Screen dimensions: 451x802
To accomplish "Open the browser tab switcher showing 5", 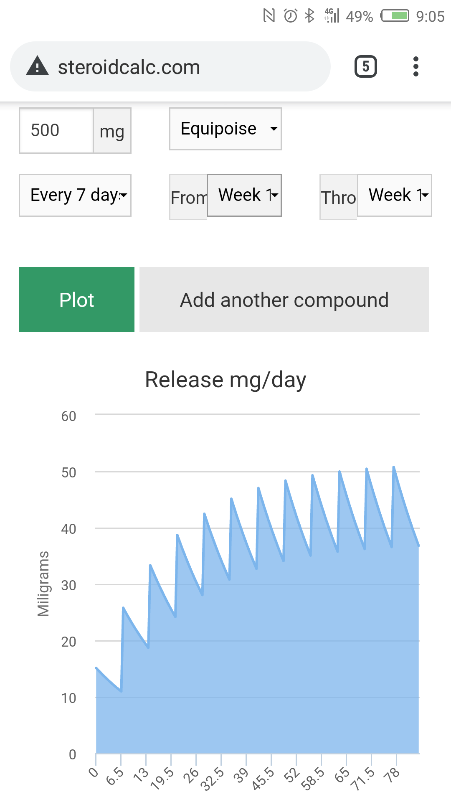I will coord(366,66).
